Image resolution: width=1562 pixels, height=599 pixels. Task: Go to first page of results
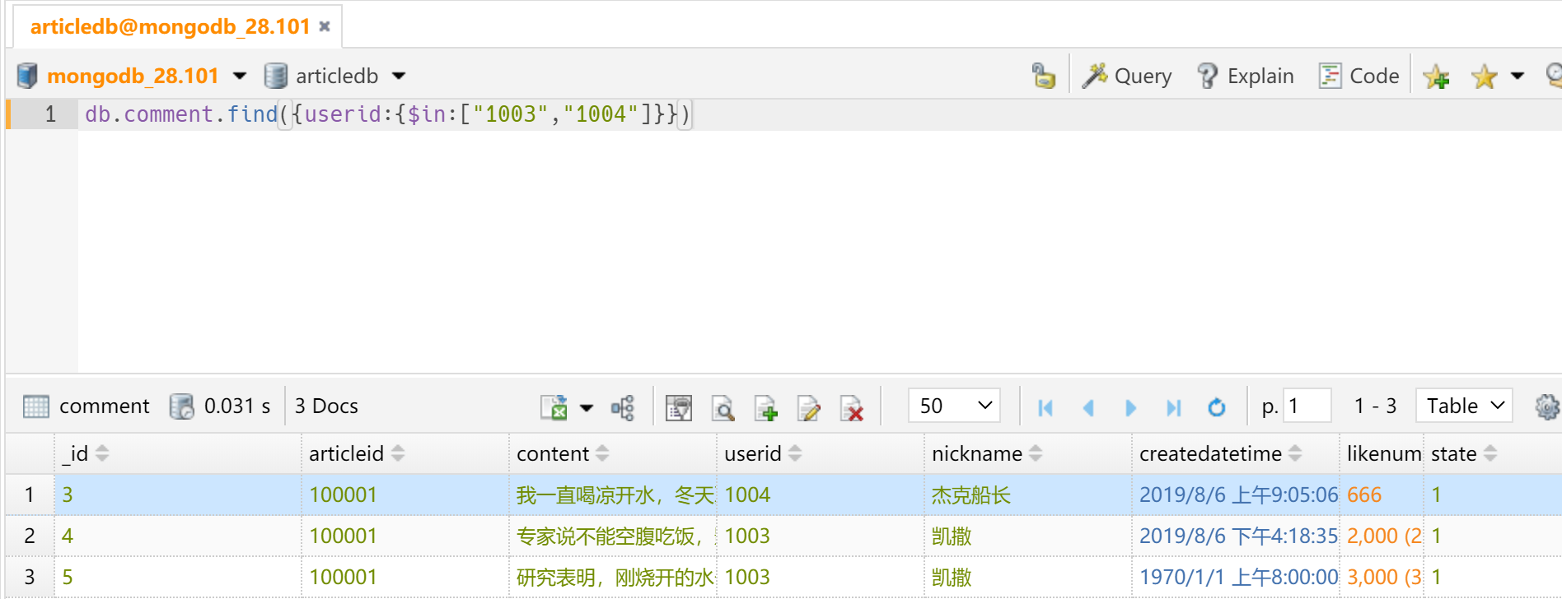[1045, 407]
